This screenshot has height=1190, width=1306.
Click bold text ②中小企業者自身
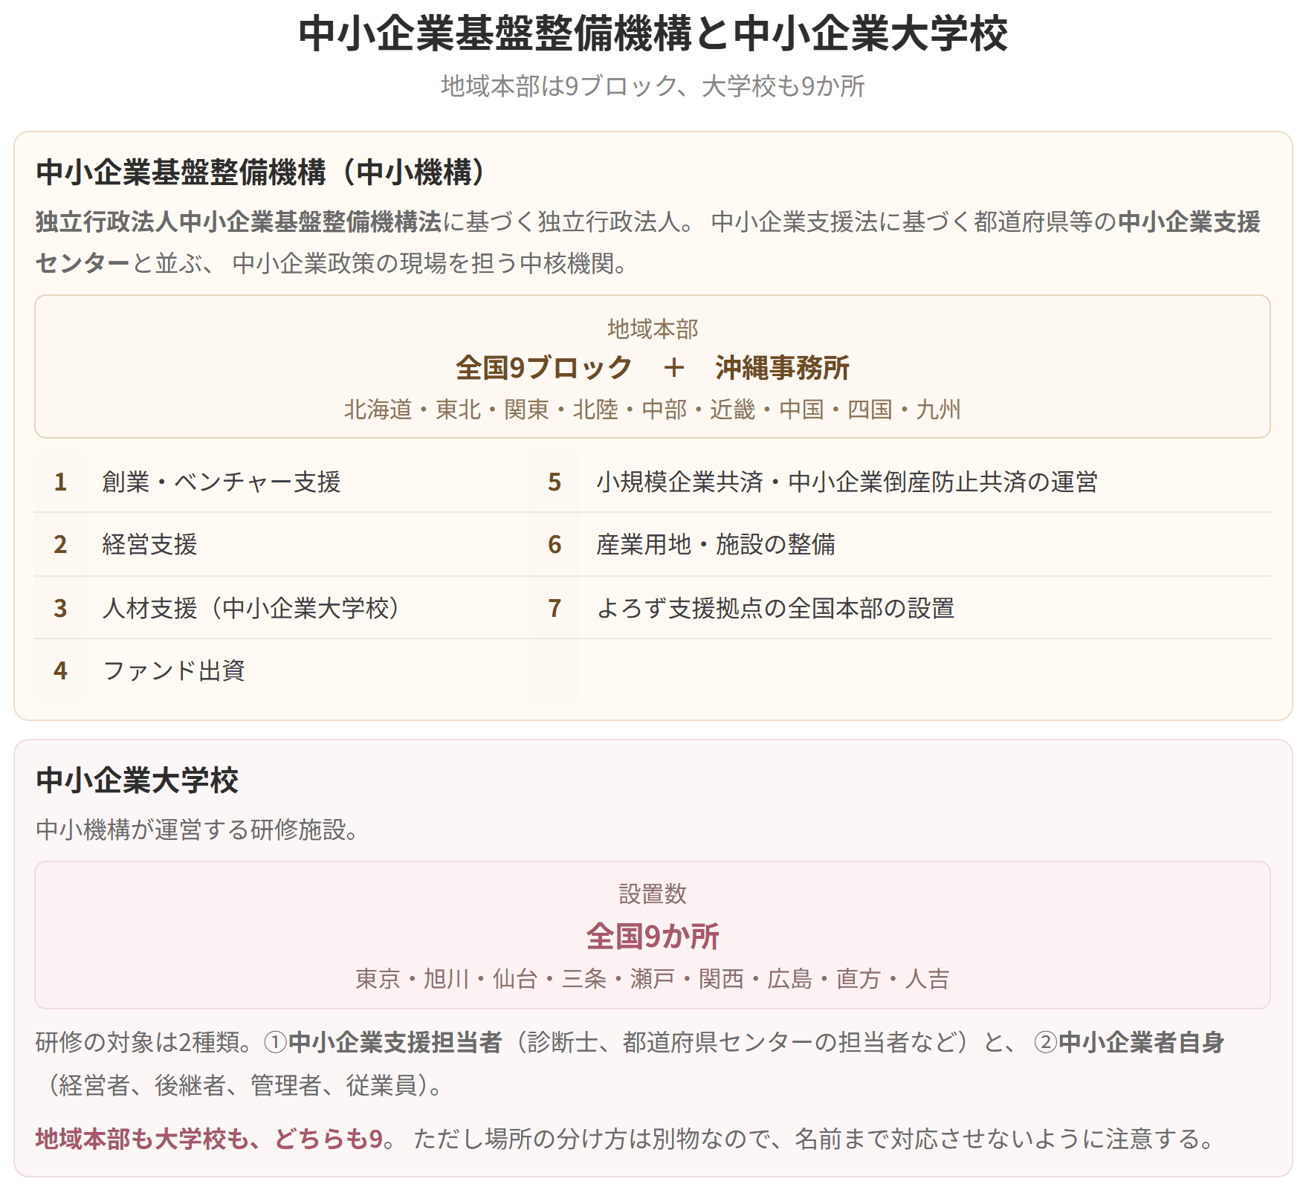click(x=1129, y=1042)
